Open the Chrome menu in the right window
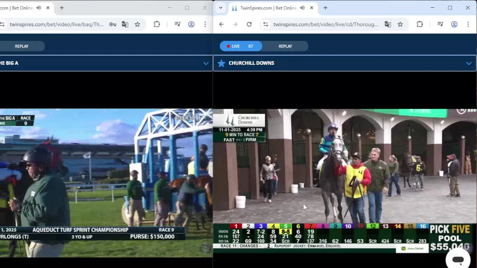Image resolution: width=477 pixels, height=268 pixels. pyautogui.click(x=468, y=24)
